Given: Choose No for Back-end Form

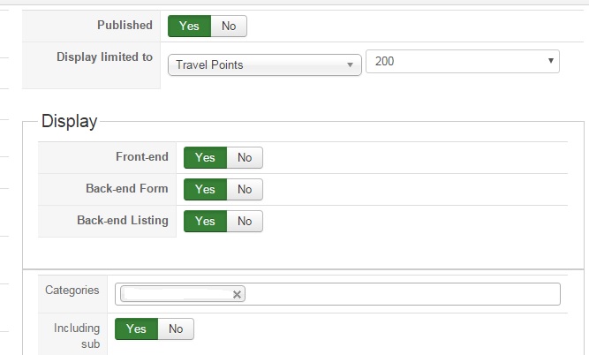Looking at the screenshot, I should pyautogui.click(x=245, y=190).
